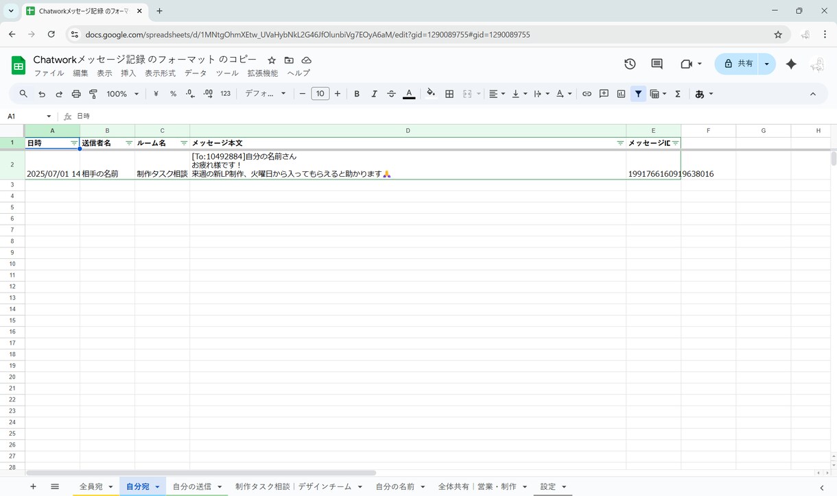The width and height of the screenshot is (837, 496).
Task: Open the comments history panel
Action: pyautogui.click(x=657, y=64)
